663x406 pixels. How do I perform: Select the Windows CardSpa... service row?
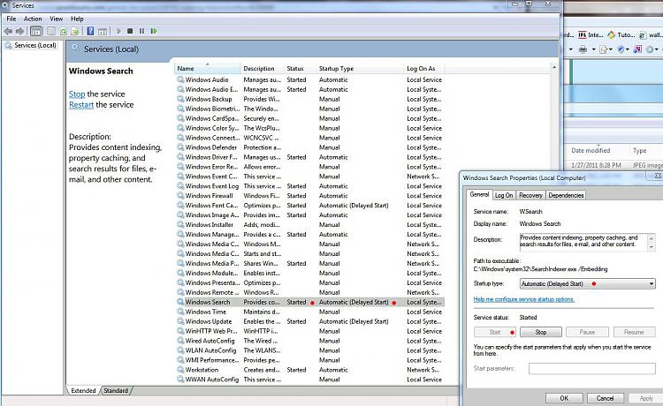pos(309,118)
